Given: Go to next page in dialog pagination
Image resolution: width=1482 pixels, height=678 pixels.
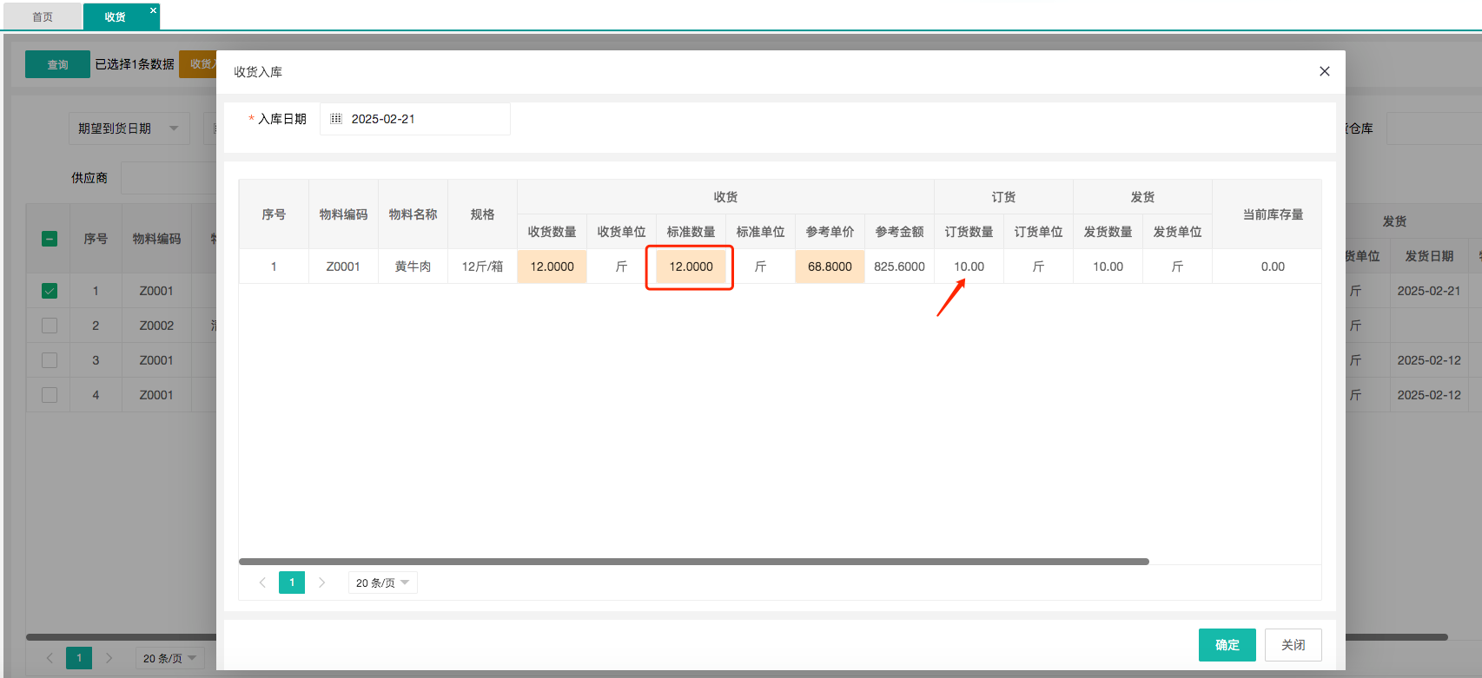Looking at the screenshot, I should click(321, 583).
